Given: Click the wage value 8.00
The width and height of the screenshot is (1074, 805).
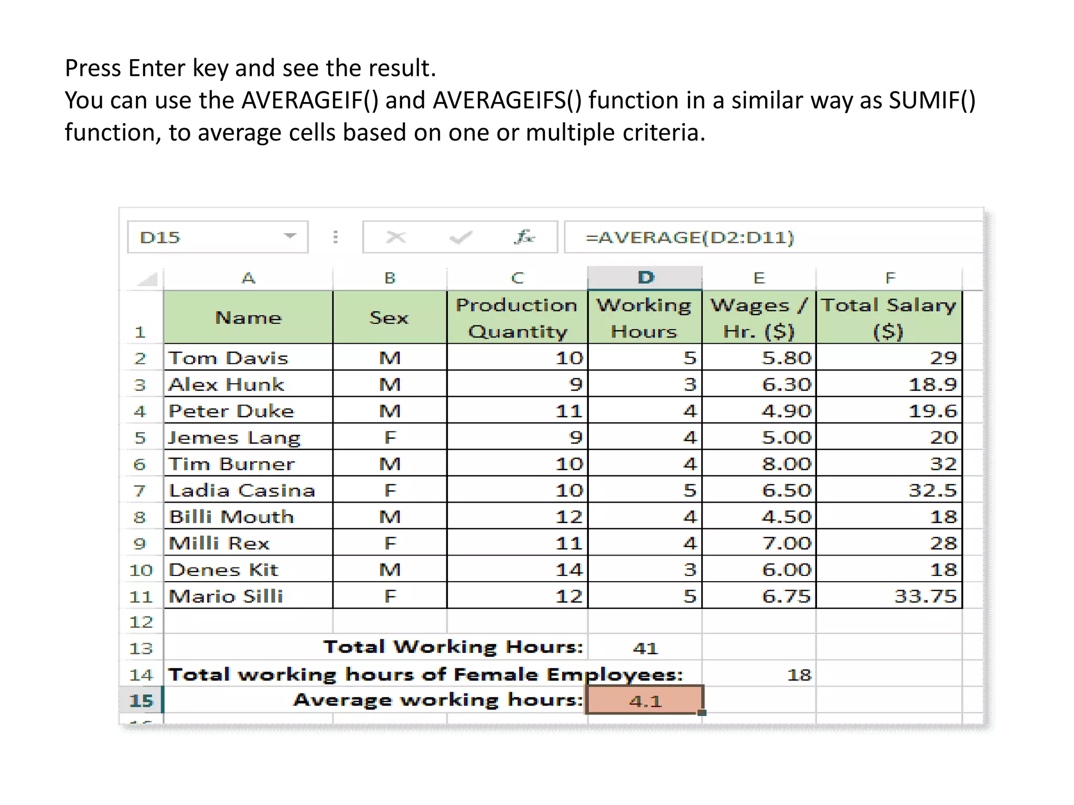Looking at the screenshot, I should pyautogui.click(x=759, y=463).
